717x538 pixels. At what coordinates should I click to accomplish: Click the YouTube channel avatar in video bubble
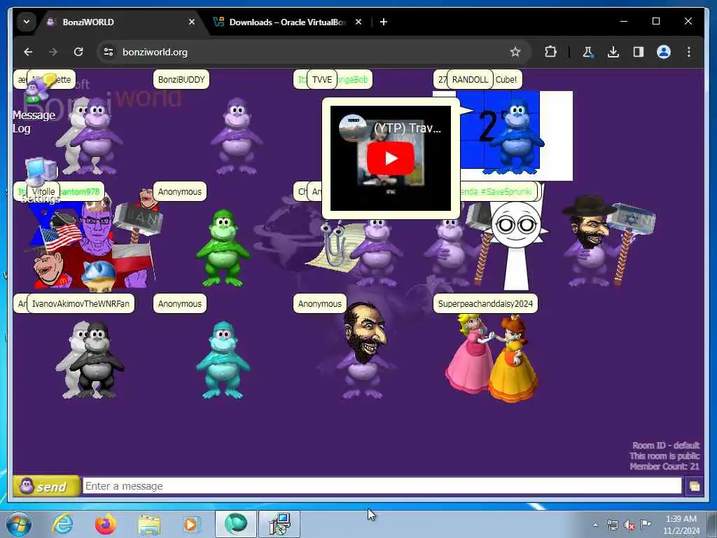[x=353, y=127]
